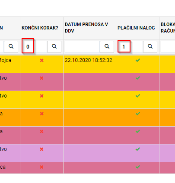Click red X in the orange row
This screenshot has height=183, width=175.
coord(41,114)
